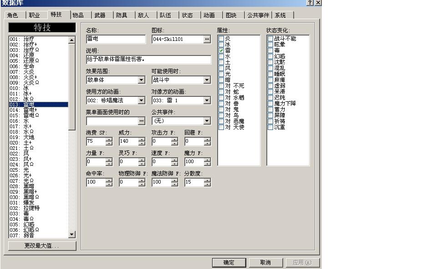Open the icon browse button beside 044-Skill01

[207, 39]
